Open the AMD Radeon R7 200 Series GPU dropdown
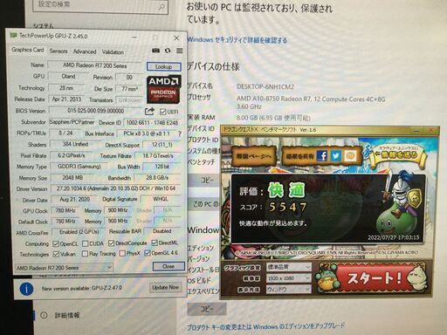 [64, 268]
